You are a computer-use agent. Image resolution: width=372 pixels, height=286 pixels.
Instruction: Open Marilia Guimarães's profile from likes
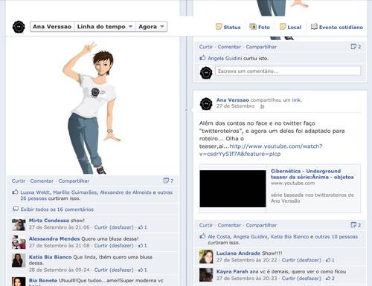74,192
